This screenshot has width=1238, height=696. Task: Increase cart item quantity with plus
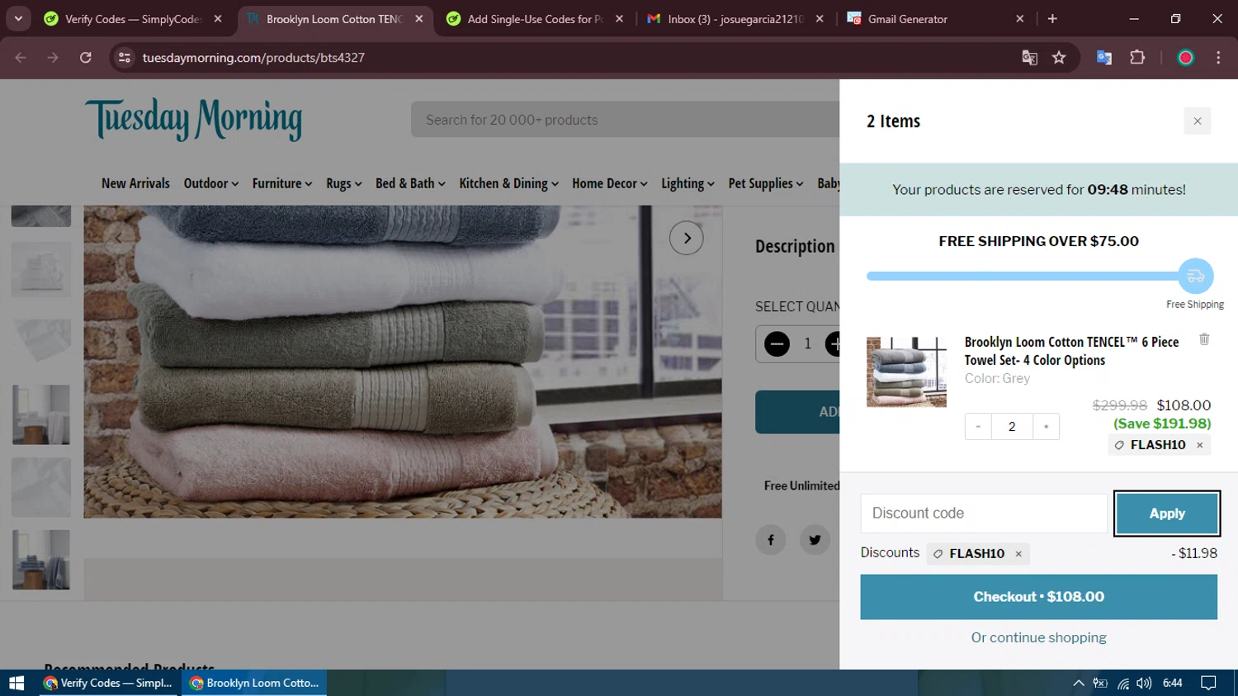pyautogui.click(x=1046, y=427)
